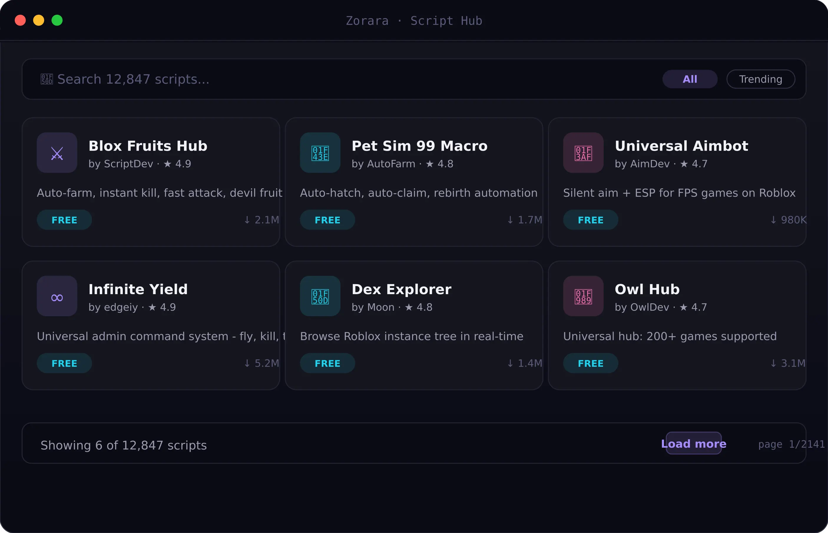Click the Blox Fruits Hub swords icon
The image size is (828, 533).
(x=57, y=153)
